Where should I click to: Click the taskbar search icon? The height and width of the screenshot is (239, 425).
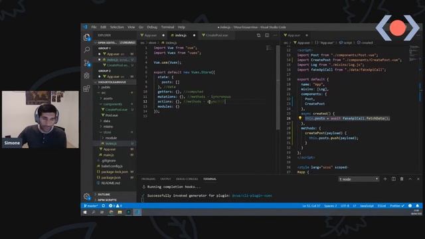coord(93,212)
